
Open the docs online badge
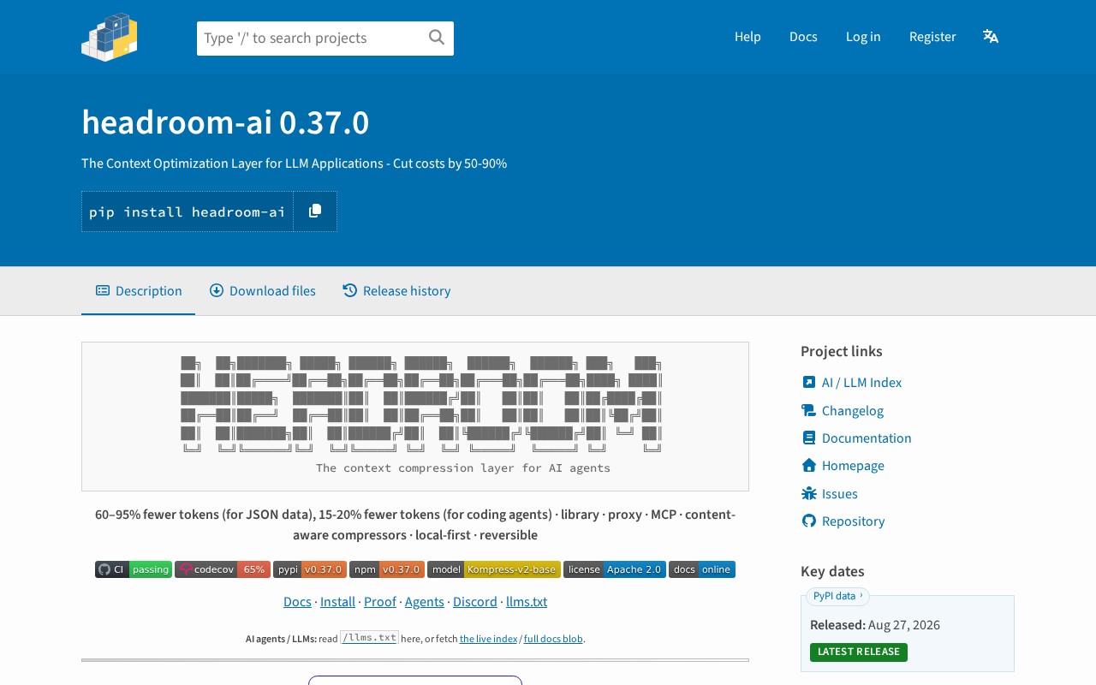(x=702, y=569)
